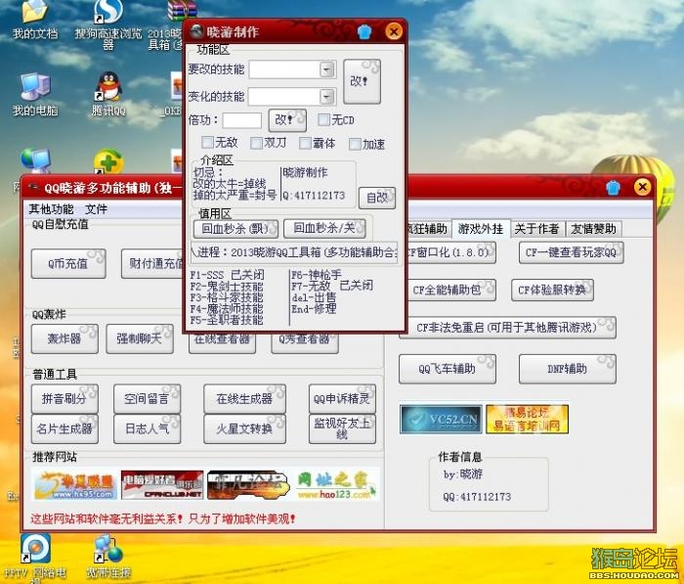This screenshot has width=684, height=584.
Task: Click the CF一键查看玩家QQ button
Action: click(571, 252)
